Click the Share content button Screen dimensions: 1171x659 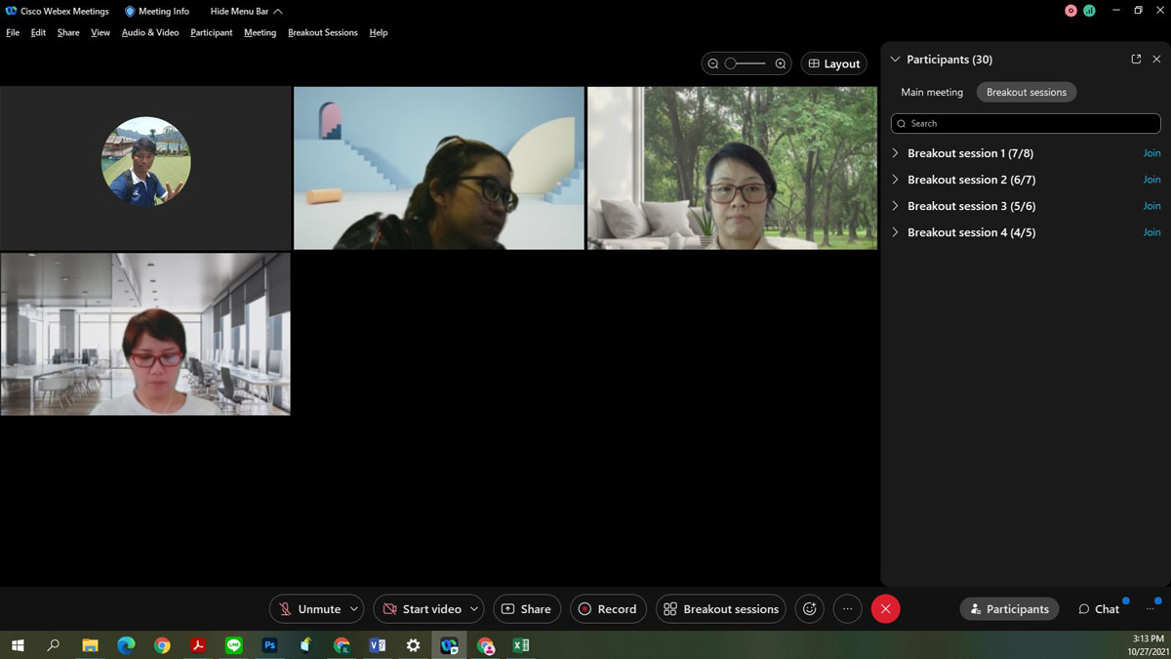tap(527, 609)
